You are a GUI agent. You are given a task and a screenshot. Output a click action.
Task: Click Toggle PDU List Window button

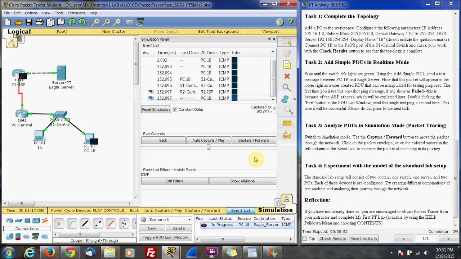[165, 237]
